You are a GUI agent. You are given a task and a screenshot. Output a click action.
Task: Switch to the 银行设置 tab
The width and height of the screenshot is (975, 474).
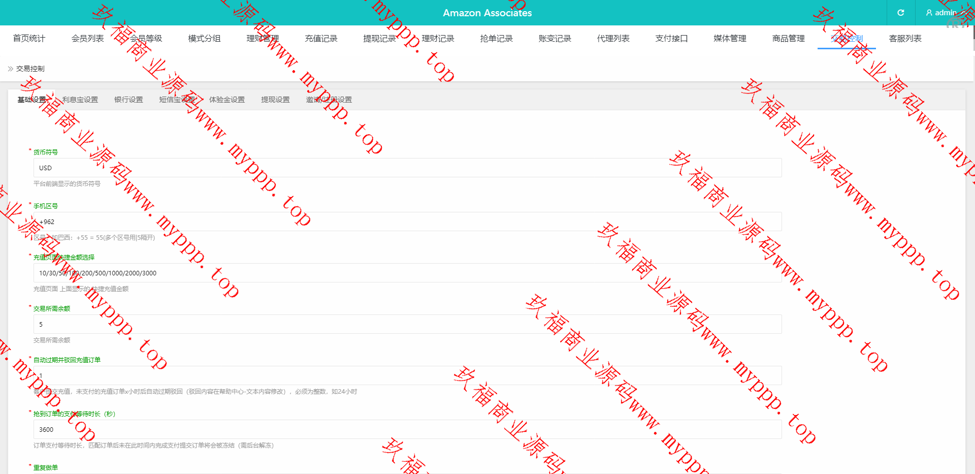pos(128,100)
